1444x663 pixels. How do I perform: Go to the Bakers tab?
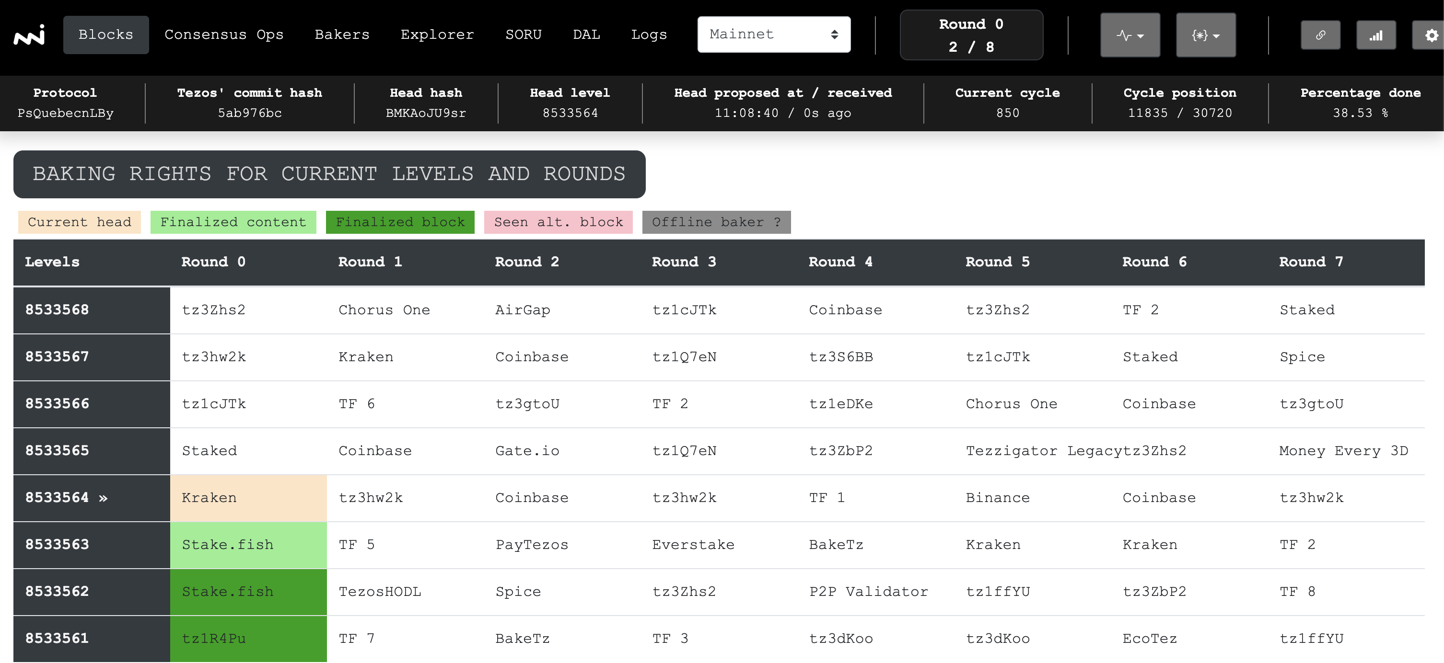pyautogui.click(x=342, y=34)
